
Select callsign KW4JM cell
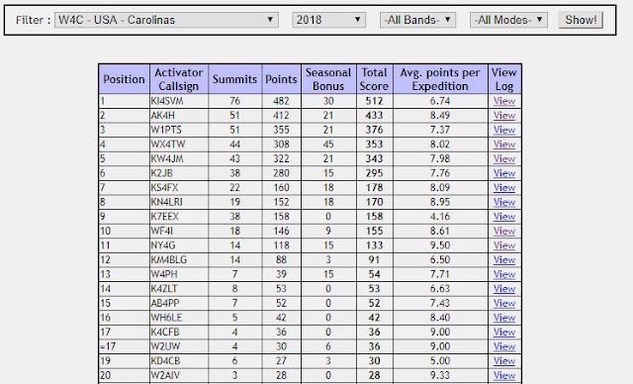pos(179,158)
